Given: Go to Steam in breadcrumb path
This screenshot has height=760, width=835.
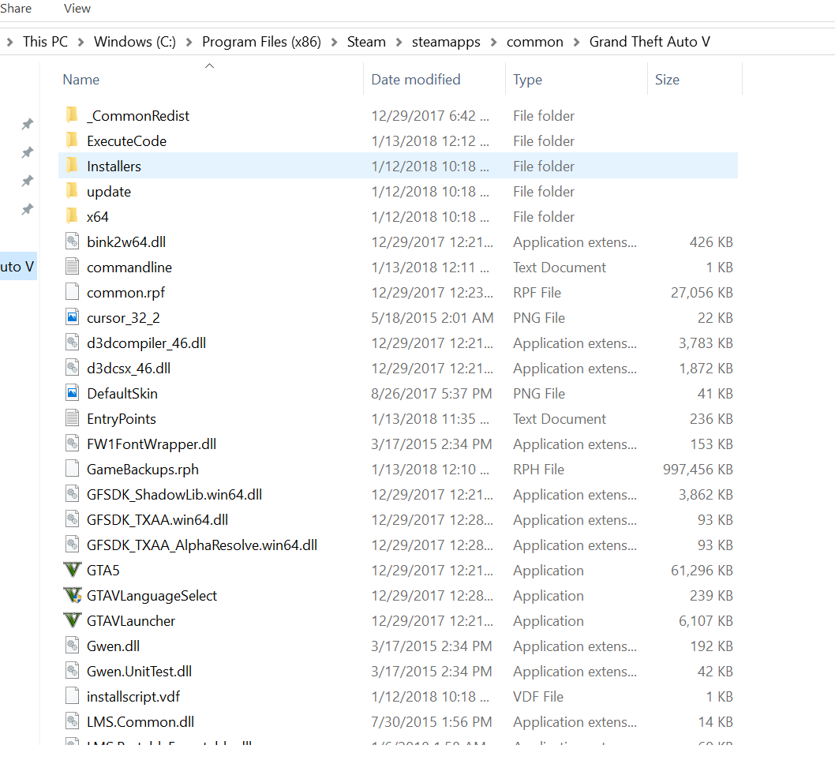Looking at the screenshot, I should [366, 42].
